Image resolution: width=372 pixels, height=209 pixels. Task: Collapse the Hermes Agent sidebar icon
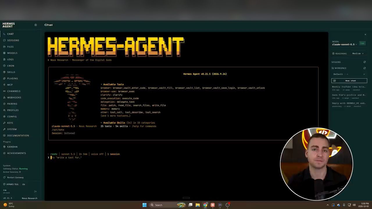pos(36,25)
